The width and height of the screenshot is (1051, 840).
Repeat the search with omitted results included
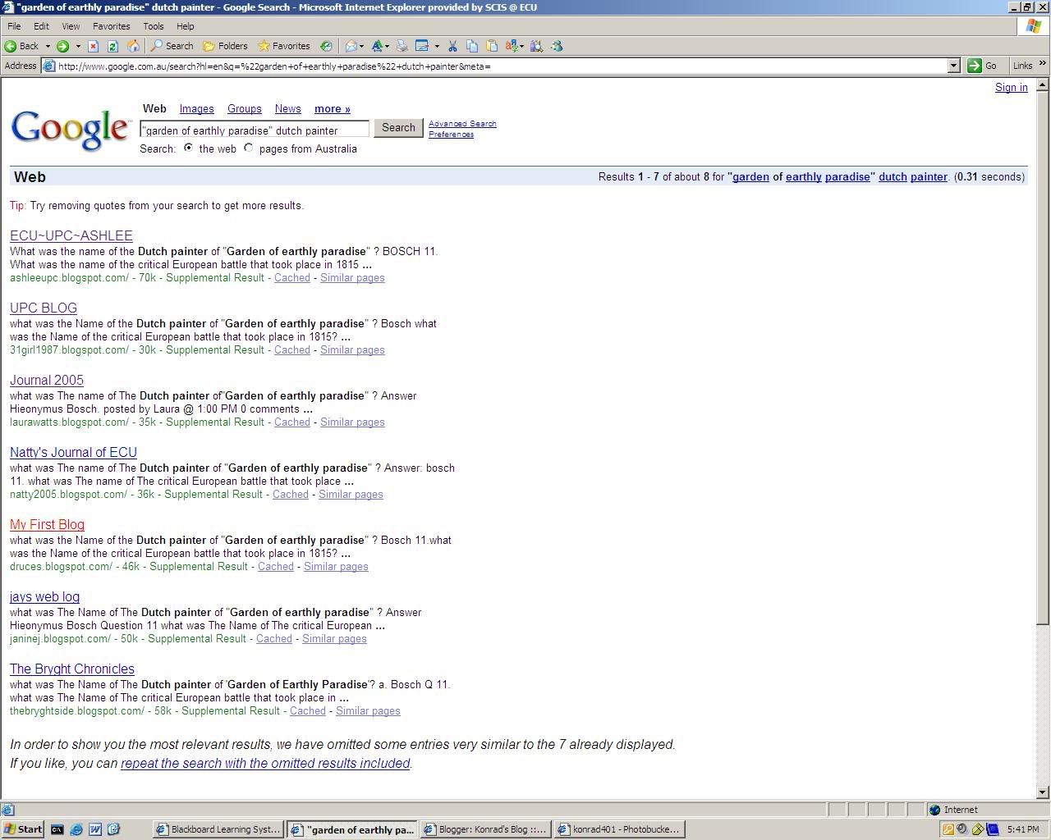click(x=265, y=764)
